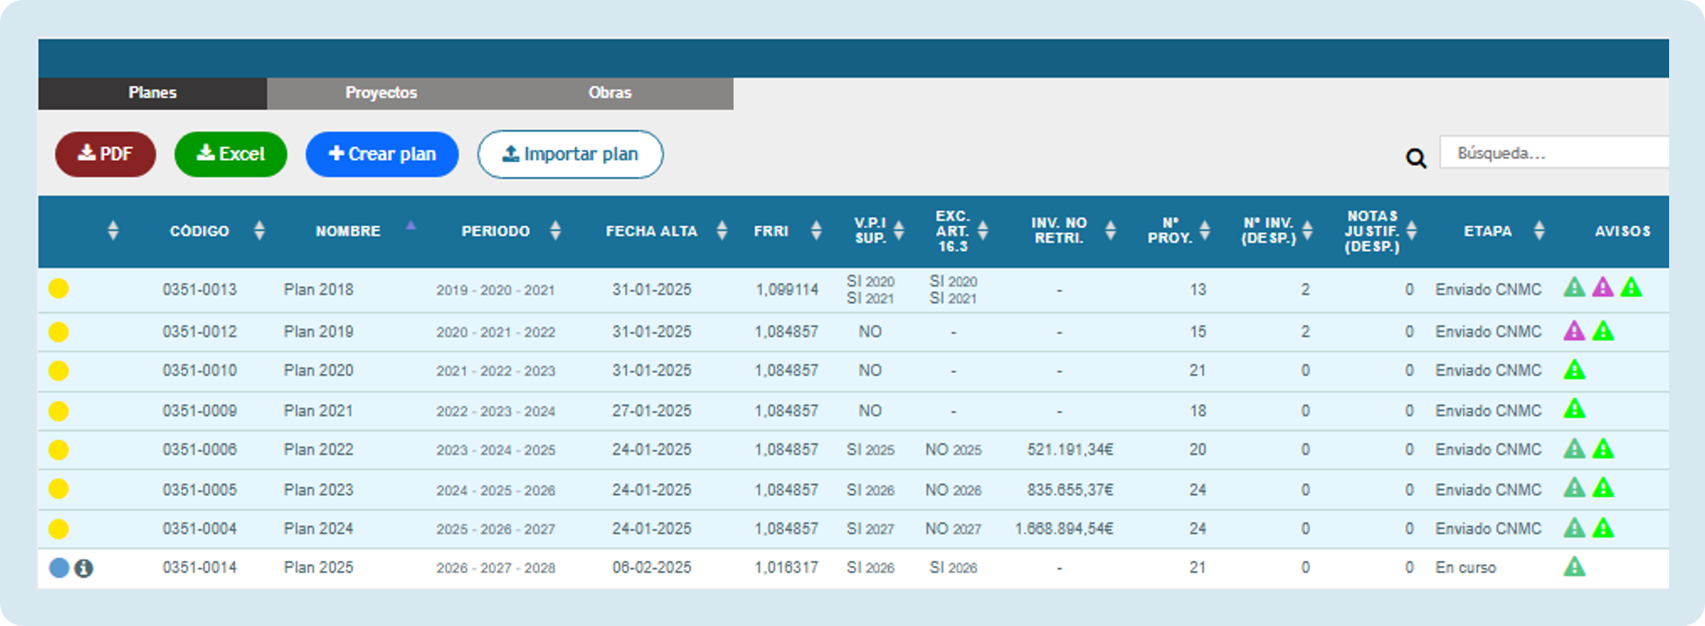
Task: Click the warning triangle for Plan 2021
Action: click(1574, 409)
